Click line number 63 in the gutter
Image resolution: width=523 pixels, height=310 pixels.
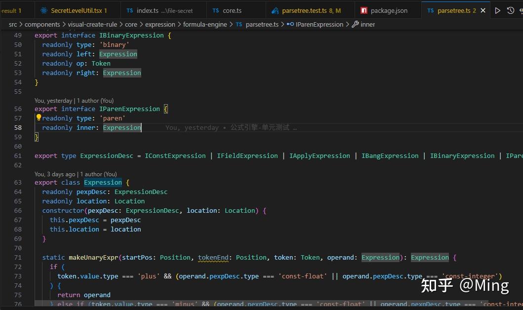[x=18, y=182]
